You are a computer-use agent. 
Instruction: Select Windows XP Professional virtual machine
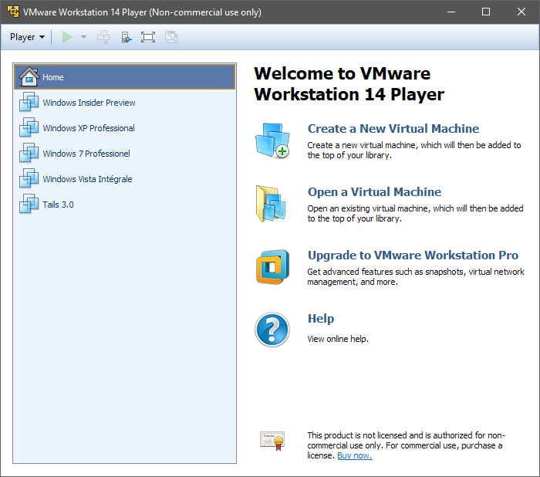[x=125, y=128]
